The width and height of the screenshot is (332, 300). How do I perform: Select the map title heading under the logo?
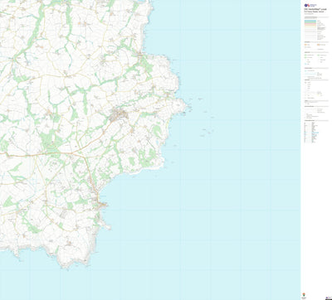pyautogui.click(x=315, y=10)
